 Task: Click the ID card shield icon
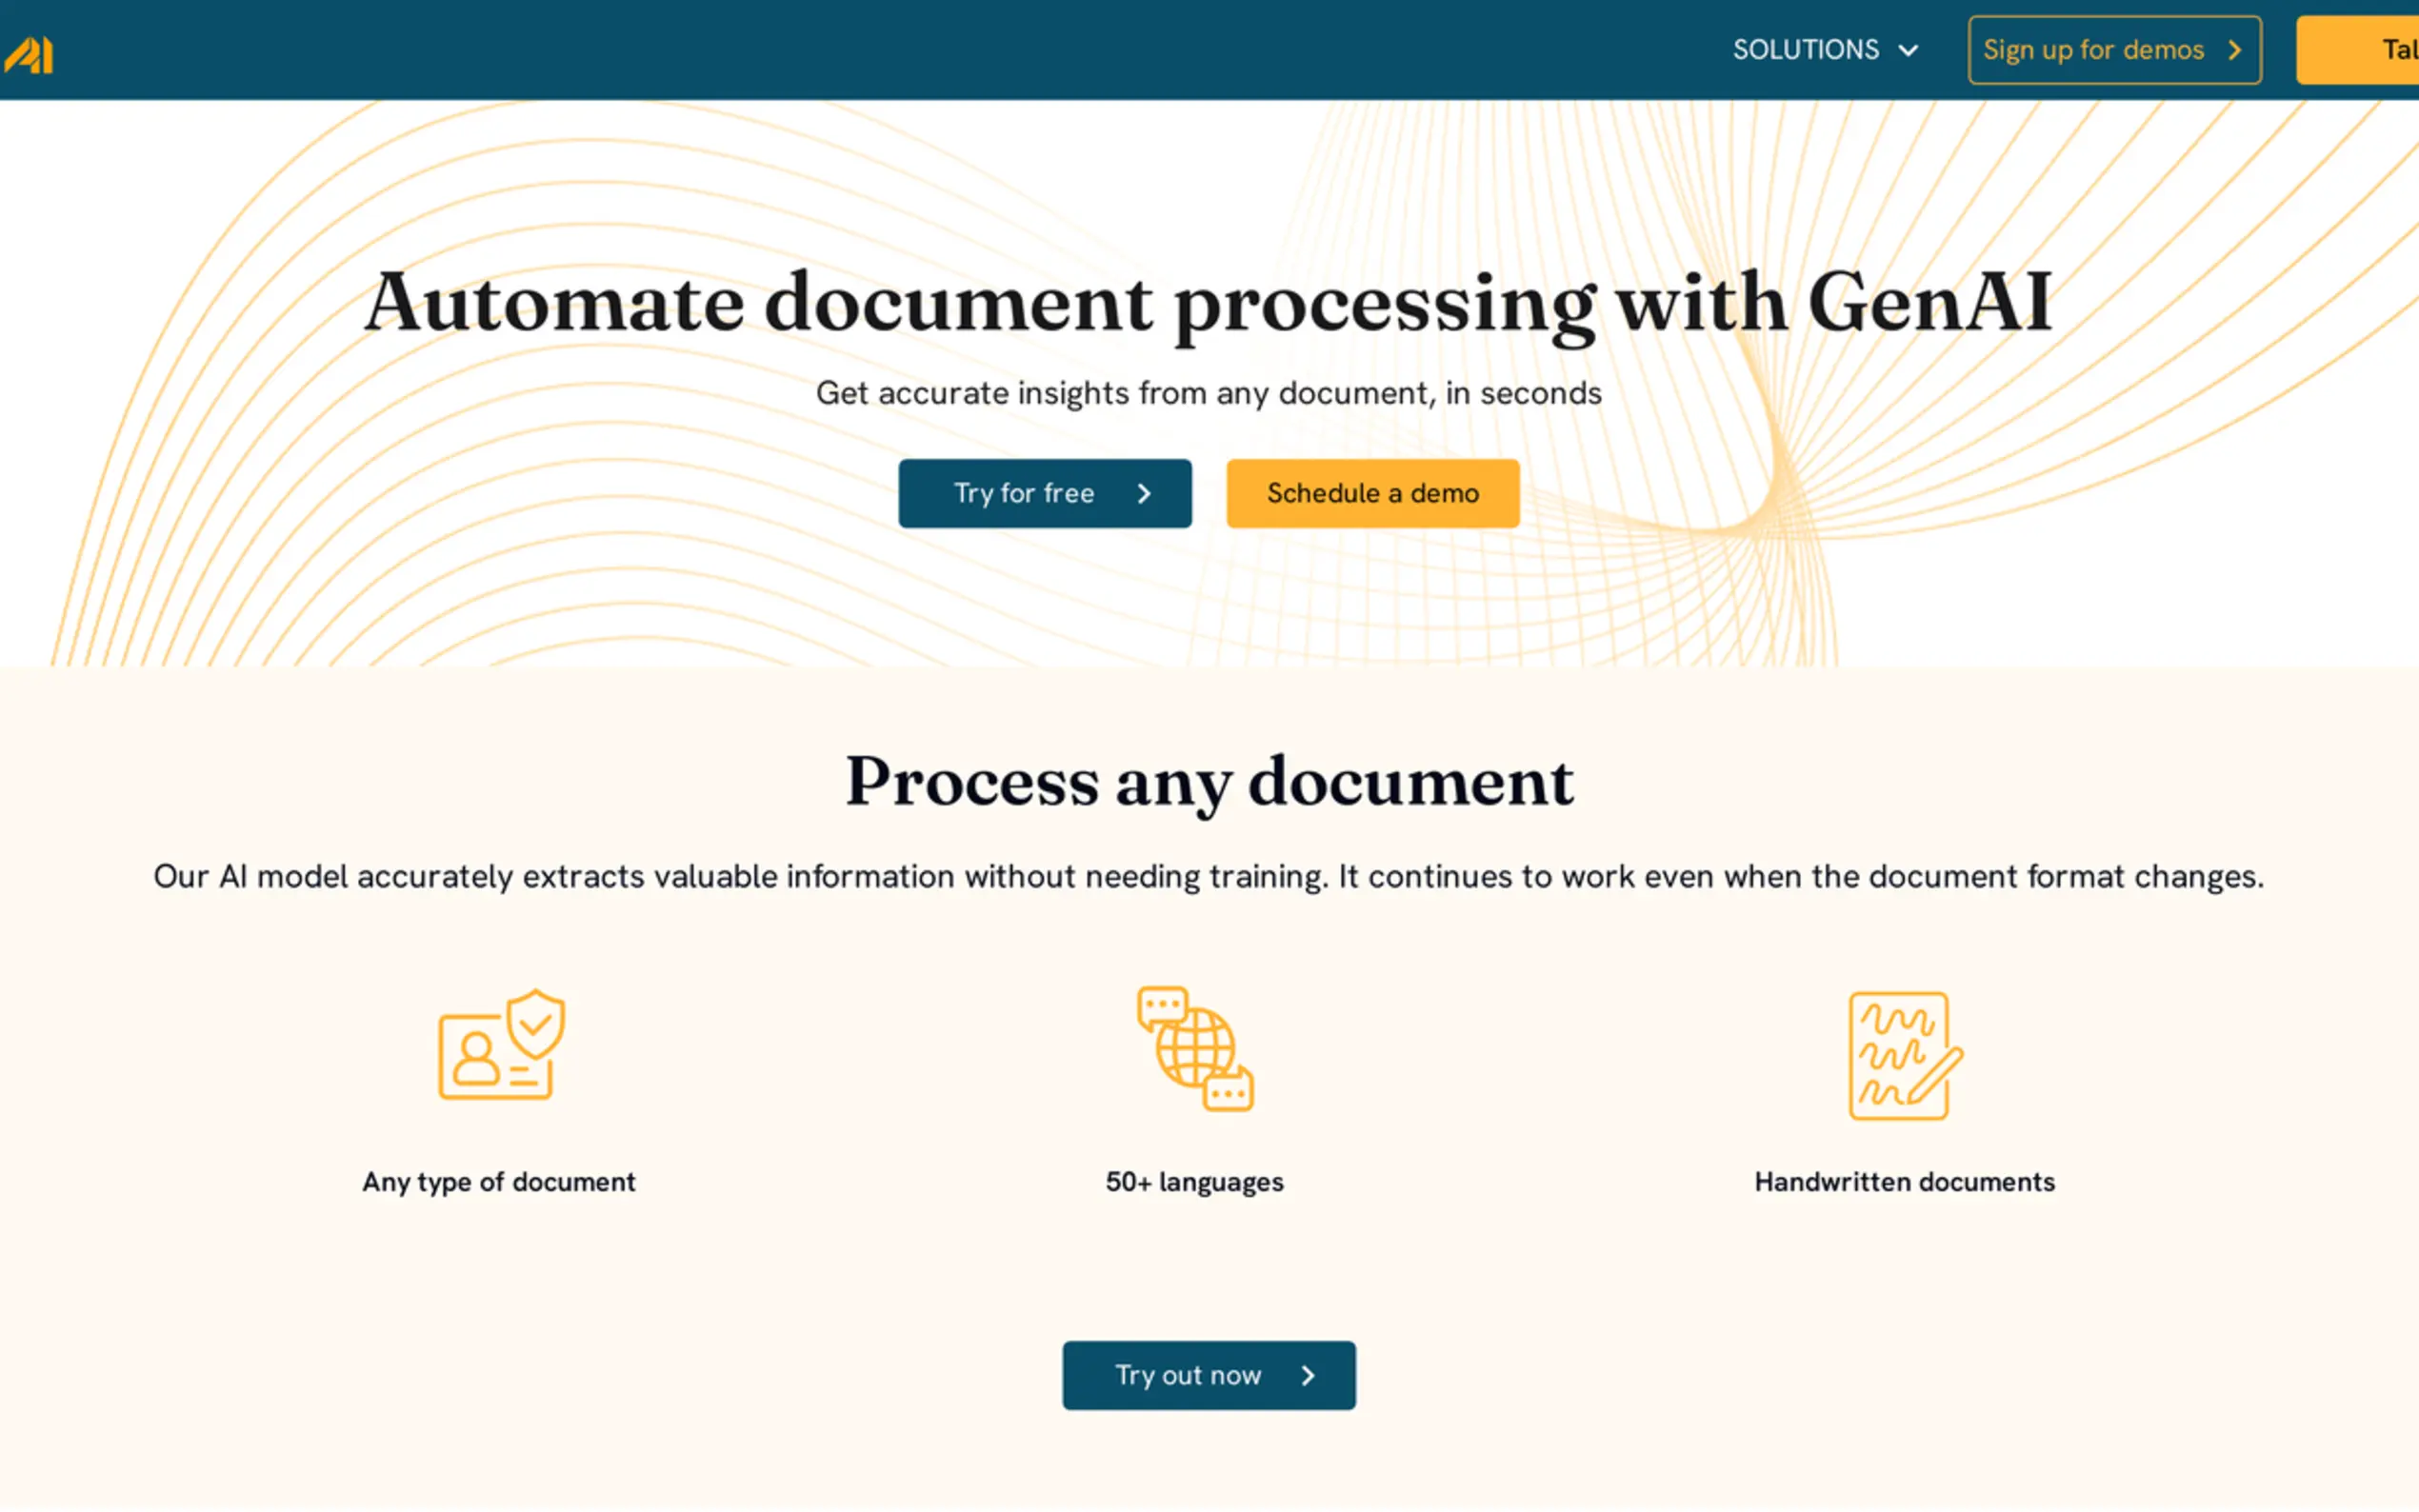(x=501, y=1045)
